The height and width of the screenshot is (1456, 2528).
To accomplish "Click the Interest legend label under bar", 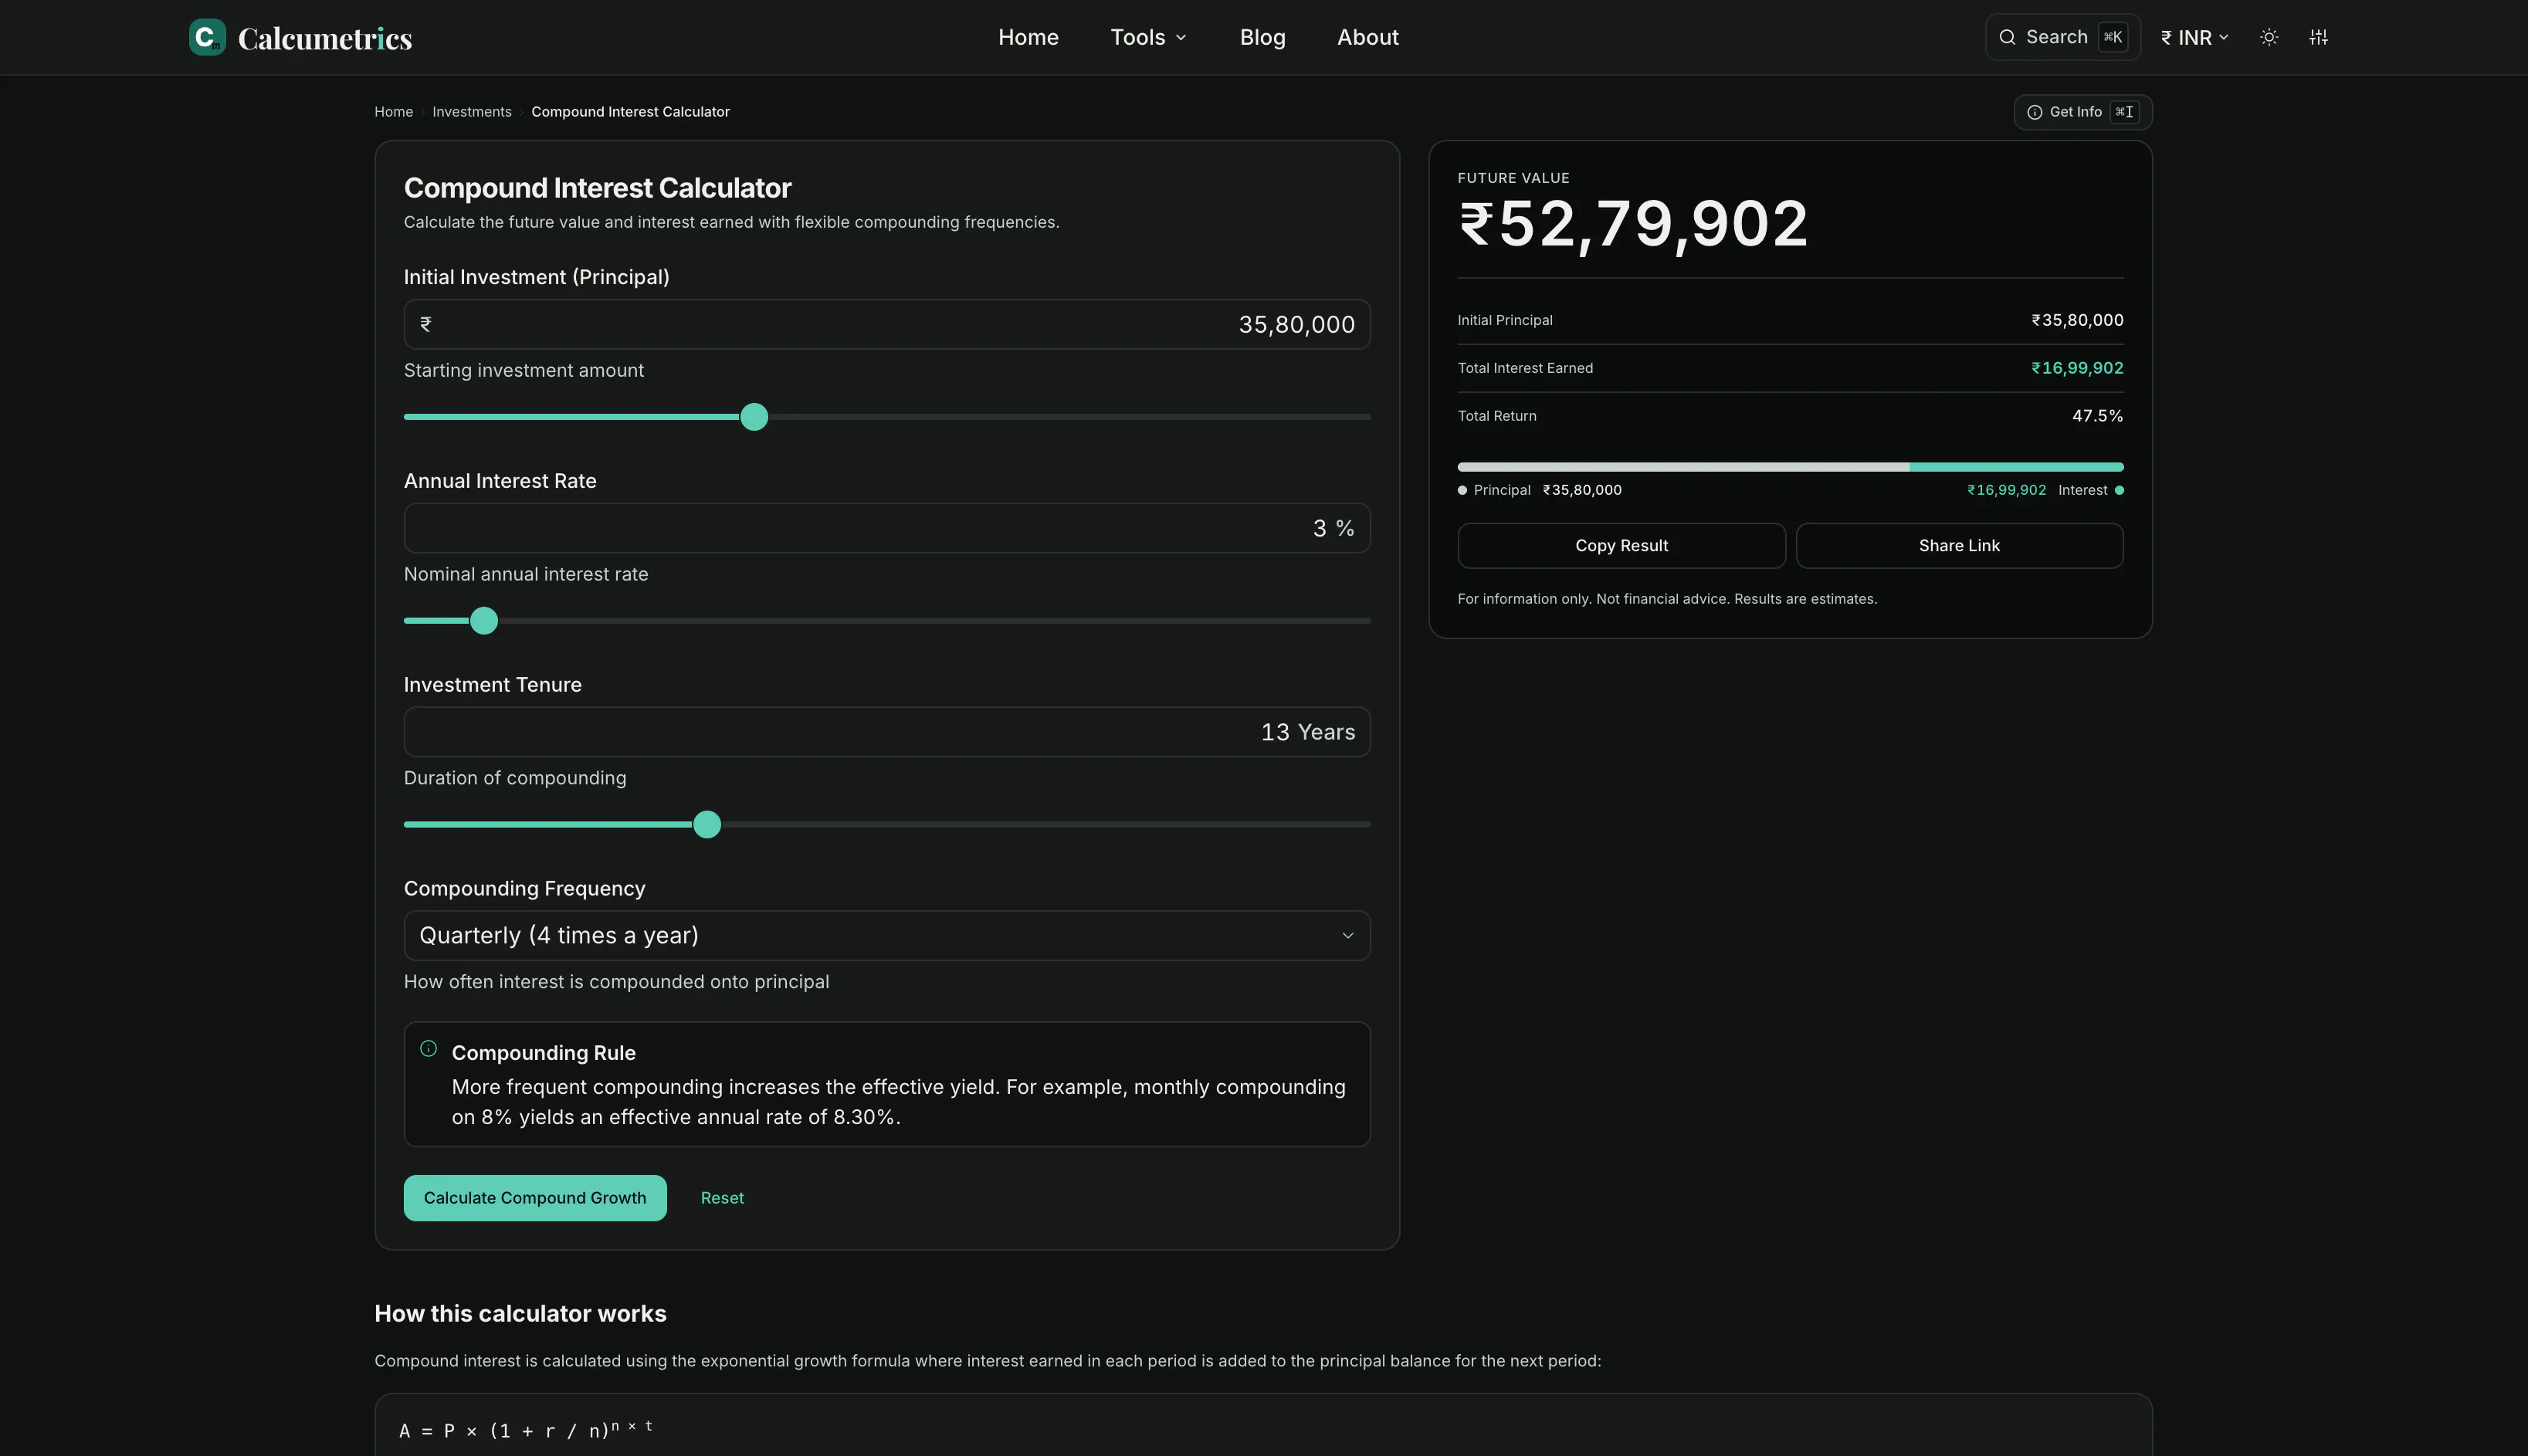I will (2082, 490).
